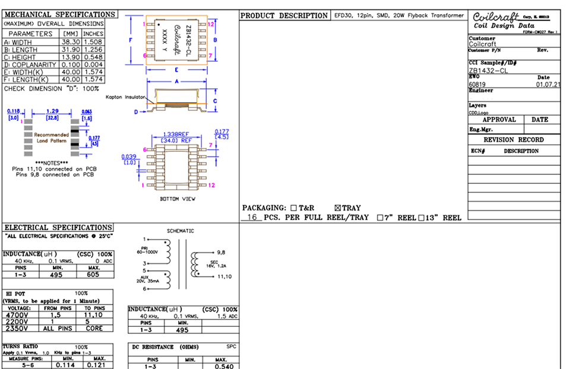
Task: Click the "SEC 16V, 1.2A" winding label
Action: (x=216, y=264)
